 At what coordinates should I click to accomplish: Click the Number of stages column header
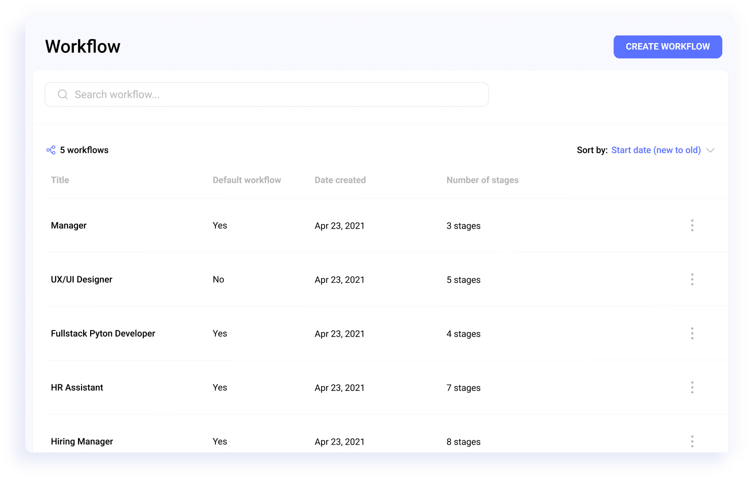(482, 180)
